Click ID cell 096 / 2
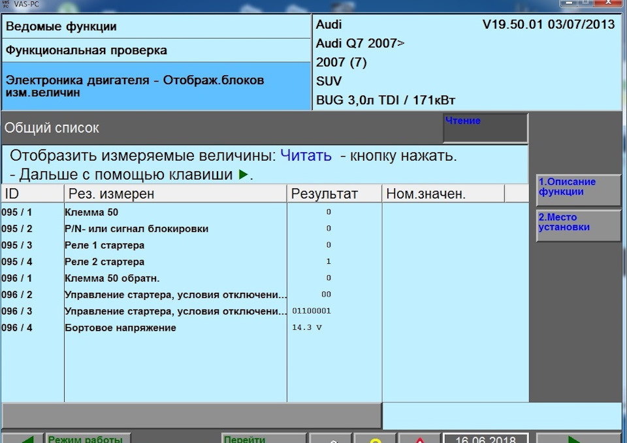The height and width of the screenshot is (443, 627). 17,295
